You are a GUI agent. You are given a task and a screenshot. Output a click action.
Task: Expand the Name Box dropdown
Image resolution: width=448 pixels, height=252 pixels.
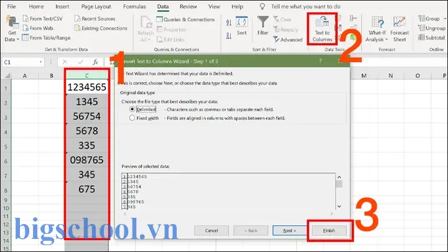click(40, 62)
